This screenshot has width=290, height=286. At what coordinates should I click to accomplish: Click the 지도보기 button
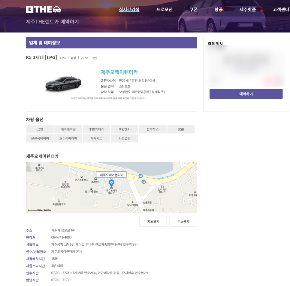153,221
